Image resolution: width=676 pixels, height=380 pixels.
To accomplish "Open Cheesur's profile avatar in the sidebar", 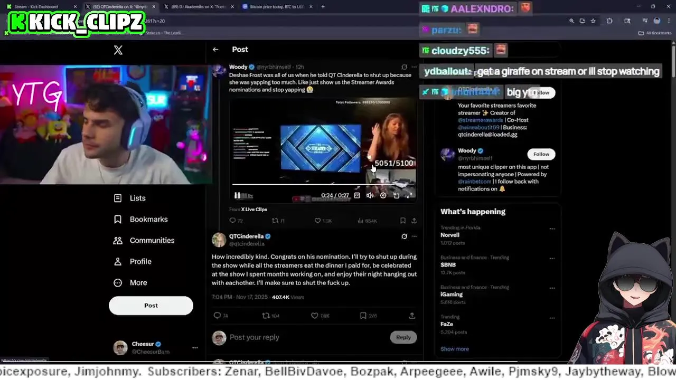I will (120, 348).
